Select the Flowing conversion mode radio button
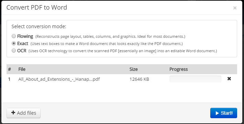 (14, 36)
